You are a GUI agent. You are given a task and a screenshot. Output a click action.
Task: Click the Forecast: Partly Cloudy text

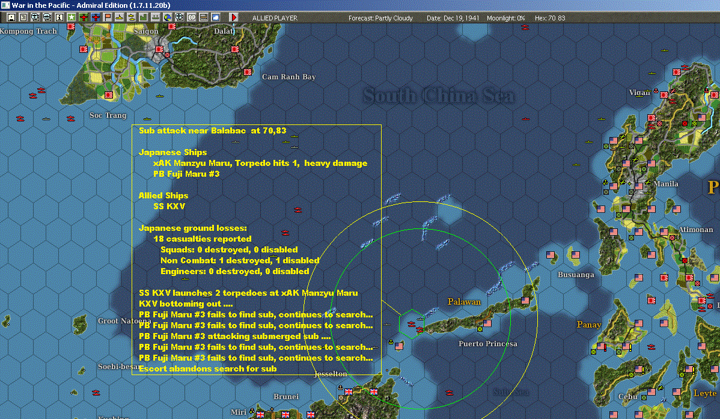pyautogui.click(x=380, y=18)
